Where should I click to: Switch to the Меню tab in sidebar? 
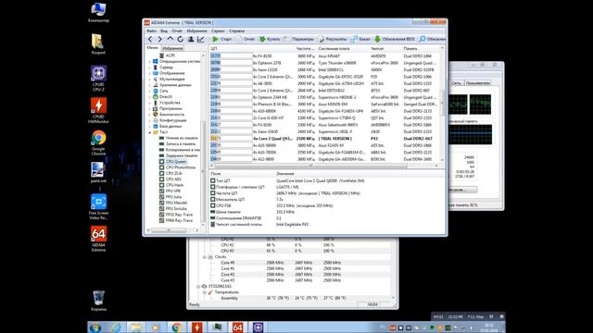pyautogui.click(x=153, y=48)
